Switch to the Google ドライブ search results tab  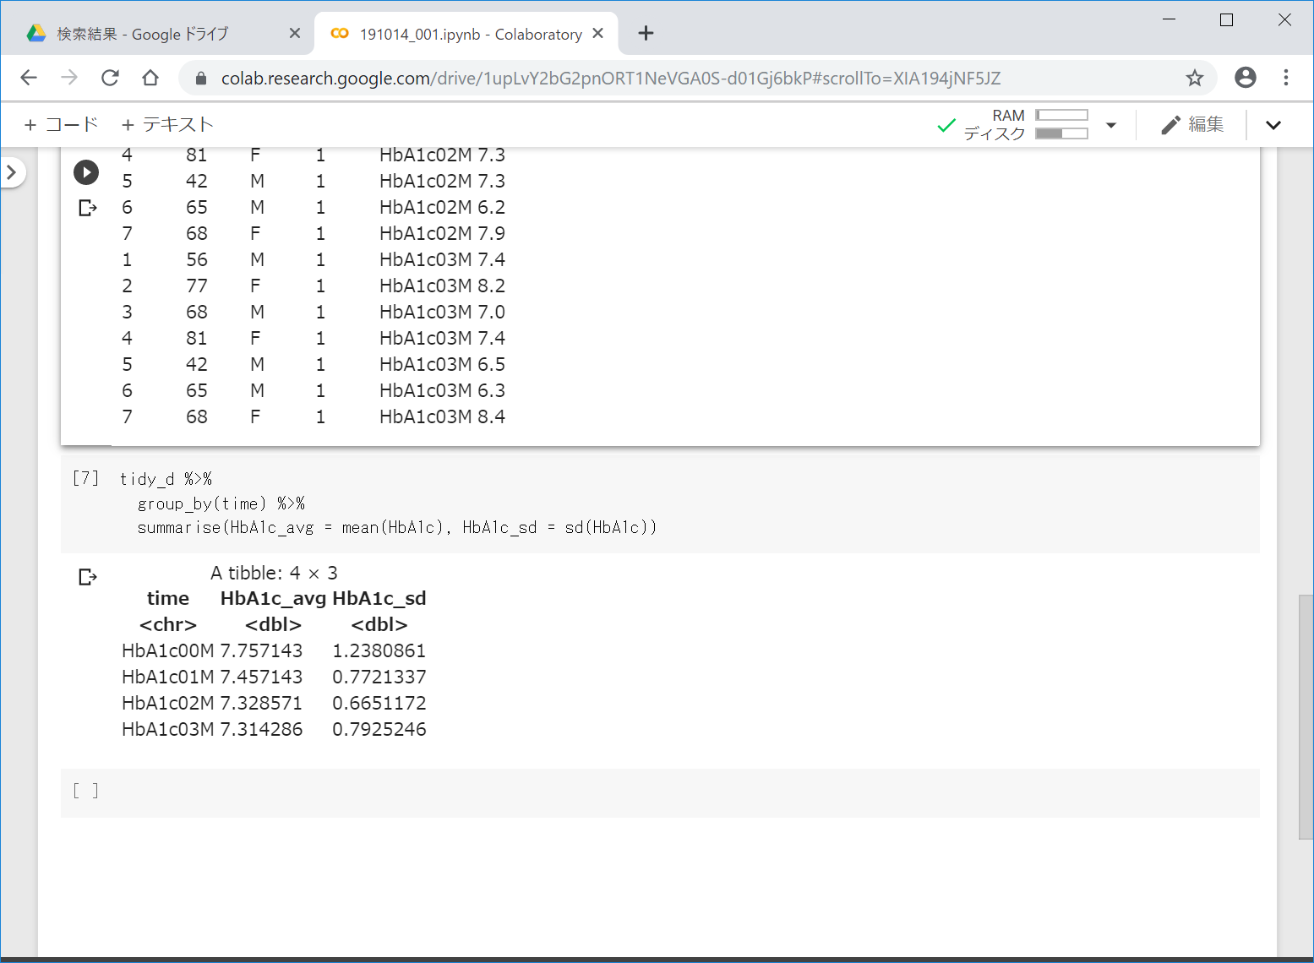pos(142,34)
